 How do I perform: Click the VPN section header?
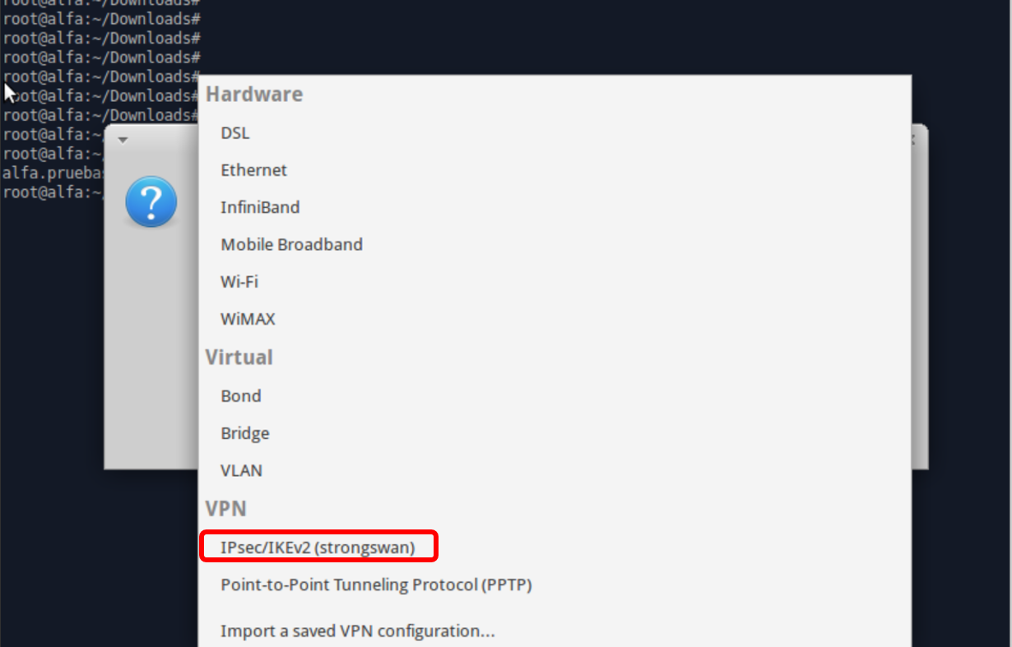point(226,509)
